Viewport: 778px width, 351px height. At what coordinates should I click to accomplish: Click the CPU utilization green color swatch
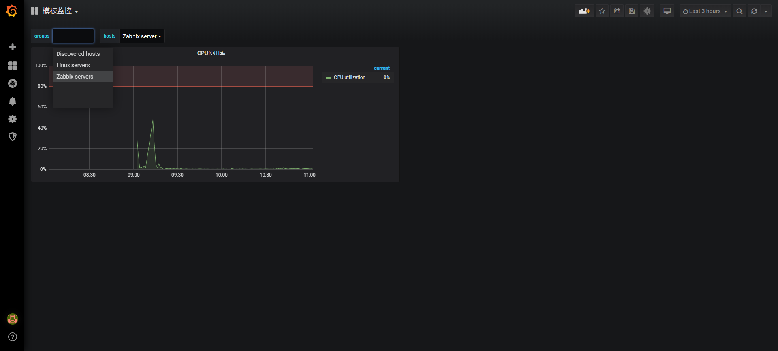(329, 78)
